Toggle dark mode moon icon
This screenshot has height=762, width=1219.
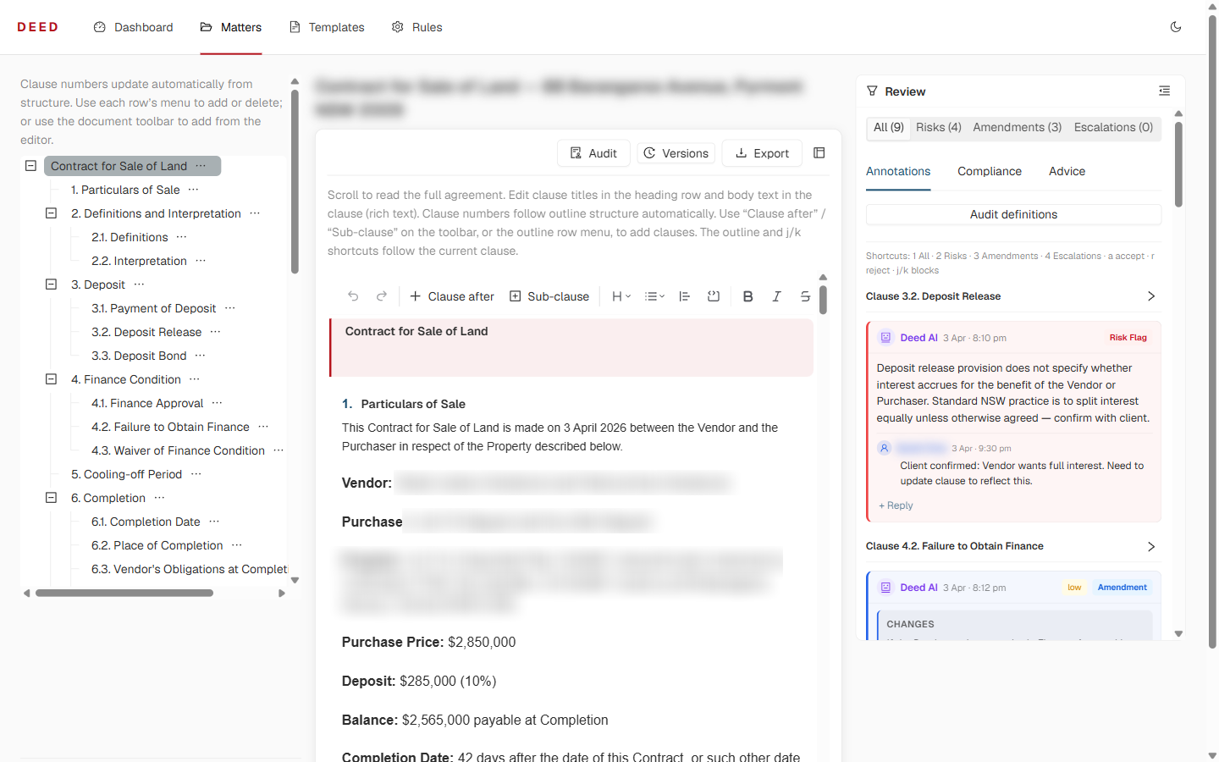(x=1176, y=27)
